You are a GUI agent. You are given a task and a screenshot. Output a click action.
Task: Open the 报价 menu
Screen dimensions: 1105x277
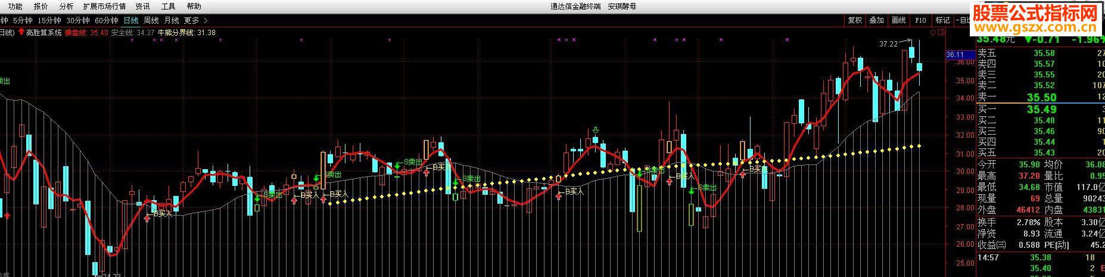click(x=41, y=7)
